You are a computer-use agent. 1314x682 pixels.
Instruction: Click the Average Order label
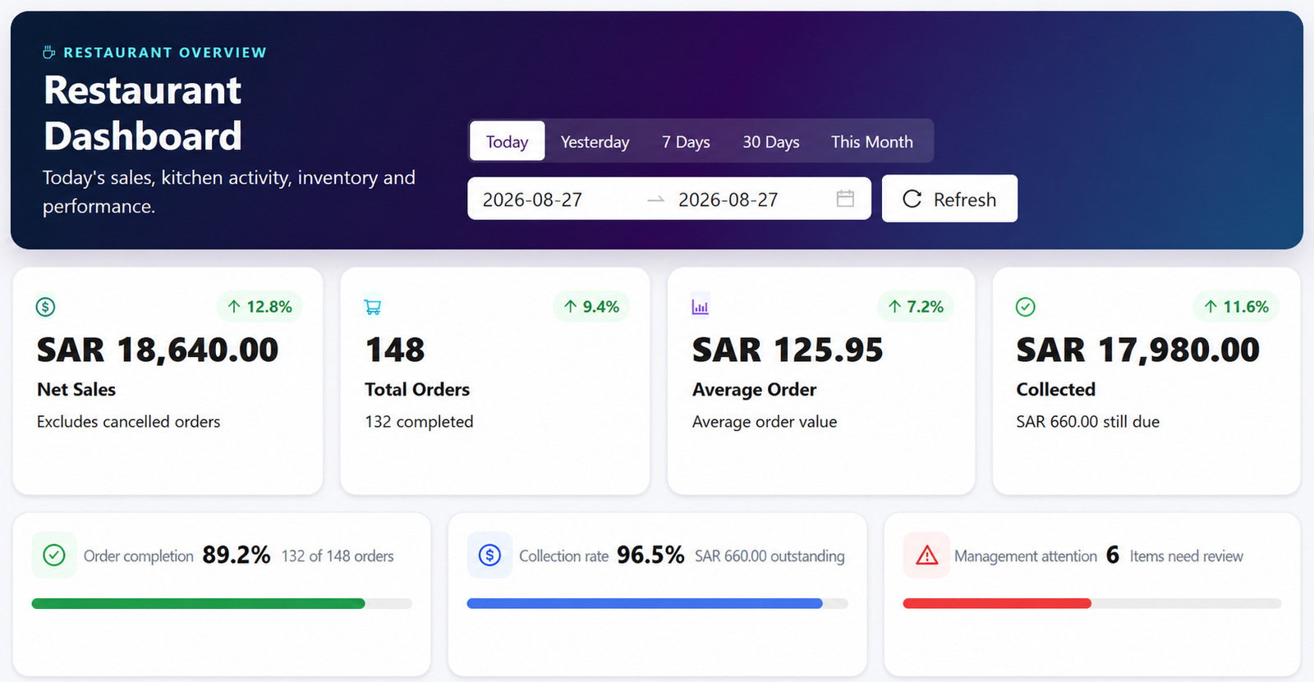(755, 390)
